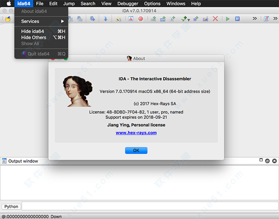Click the yellow locked highlighter icon
The height and width of the screenshot is (219, 279).
118,19
